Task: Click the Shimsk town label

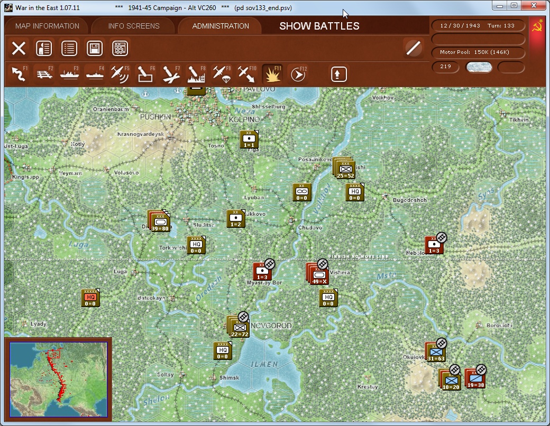Action: [229, 377]
